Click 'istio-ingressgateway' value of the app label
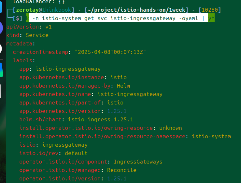Viewport: 241px width, 183px height. (68, 69)
